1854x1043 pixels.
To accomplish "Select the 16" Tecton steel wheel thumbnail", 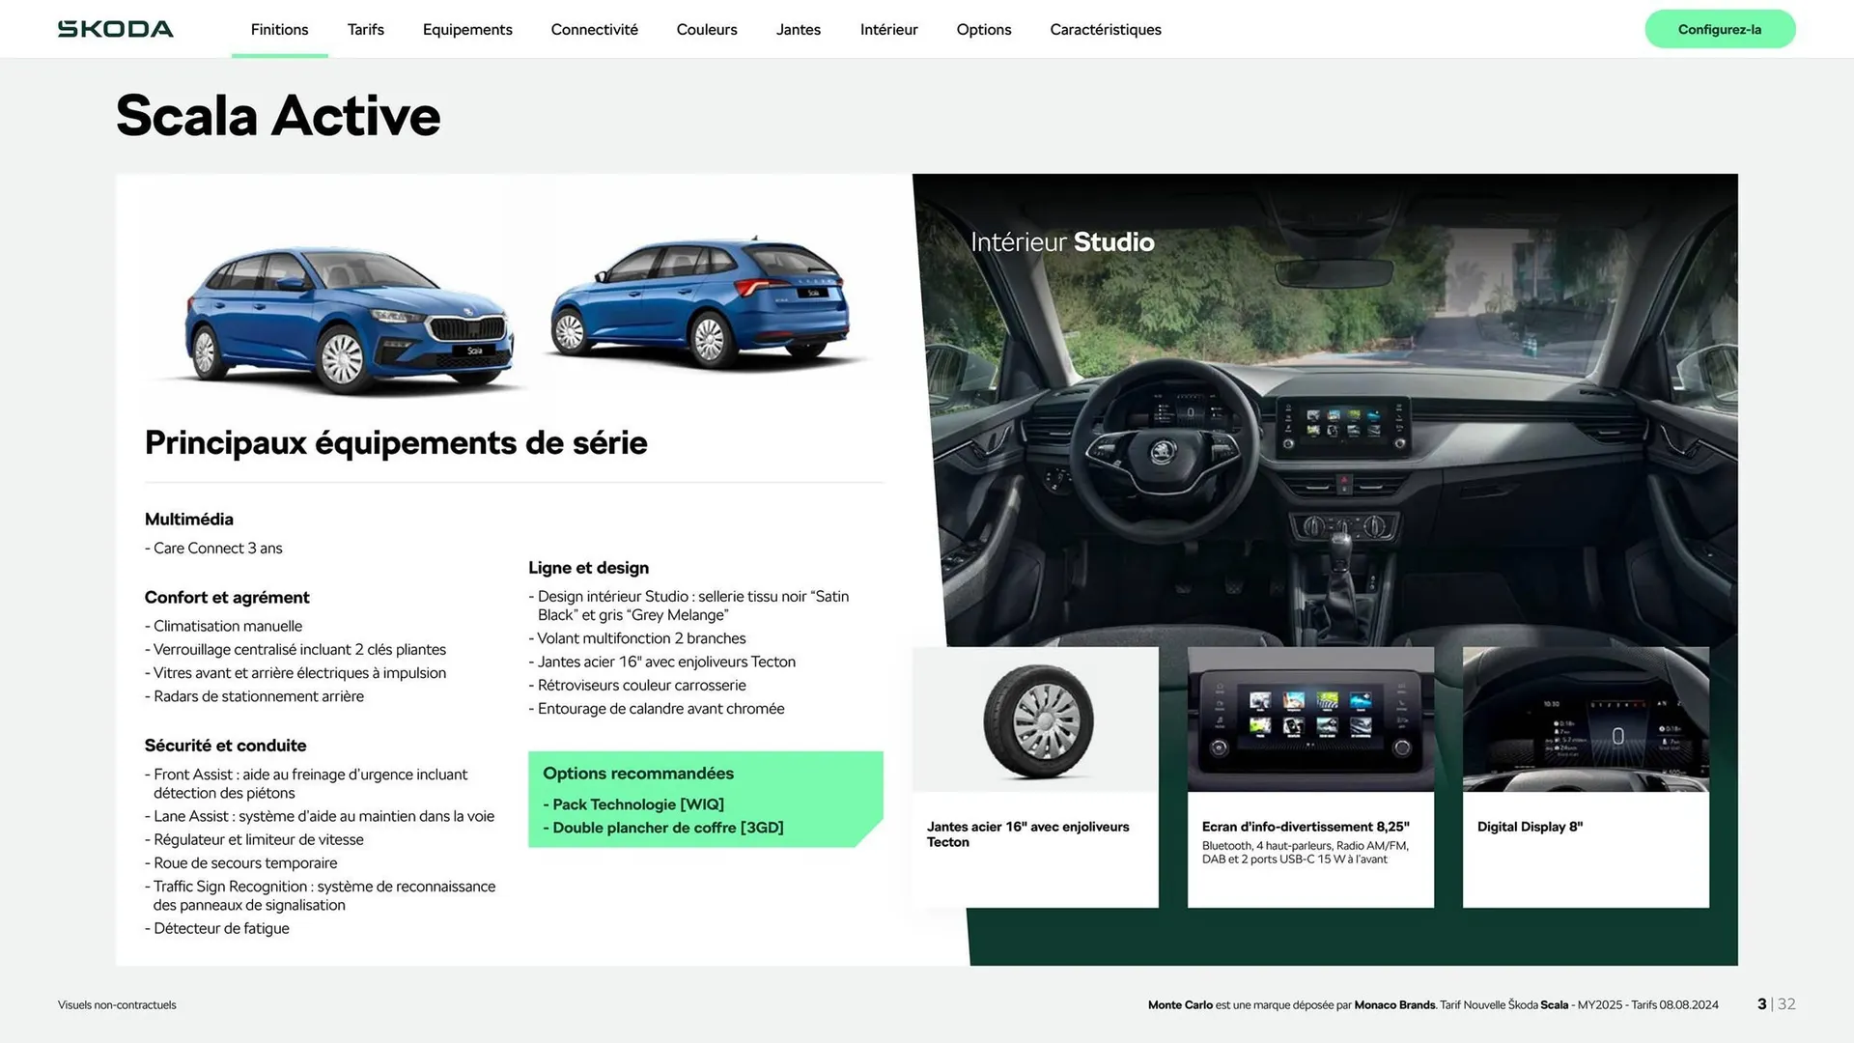I will click(x=1034, y=719).
